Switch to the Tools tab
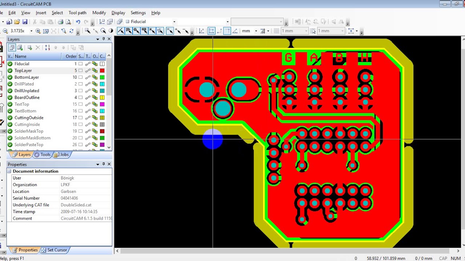 click(43, 154)
